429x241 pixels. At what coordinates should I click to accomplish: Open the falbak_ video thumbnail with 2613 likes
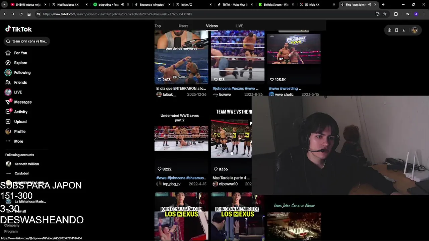click(181, 57)
